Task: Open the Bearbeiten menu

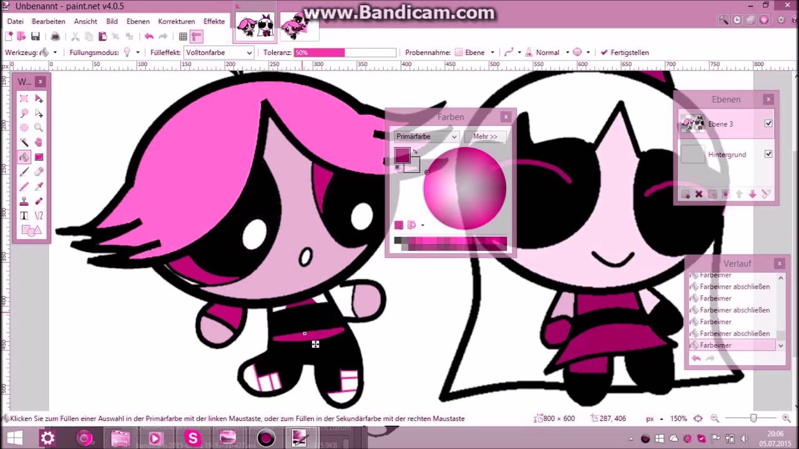Action: click(x=48, y=21)
